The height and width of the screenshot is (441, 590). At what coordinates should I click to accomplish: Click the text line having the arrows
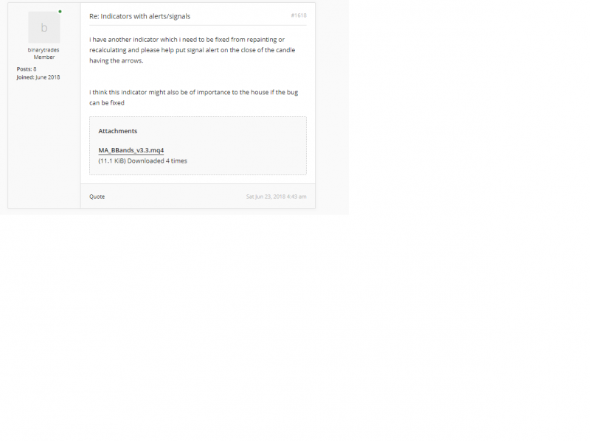pyautogui.click(x=117, y=60)
